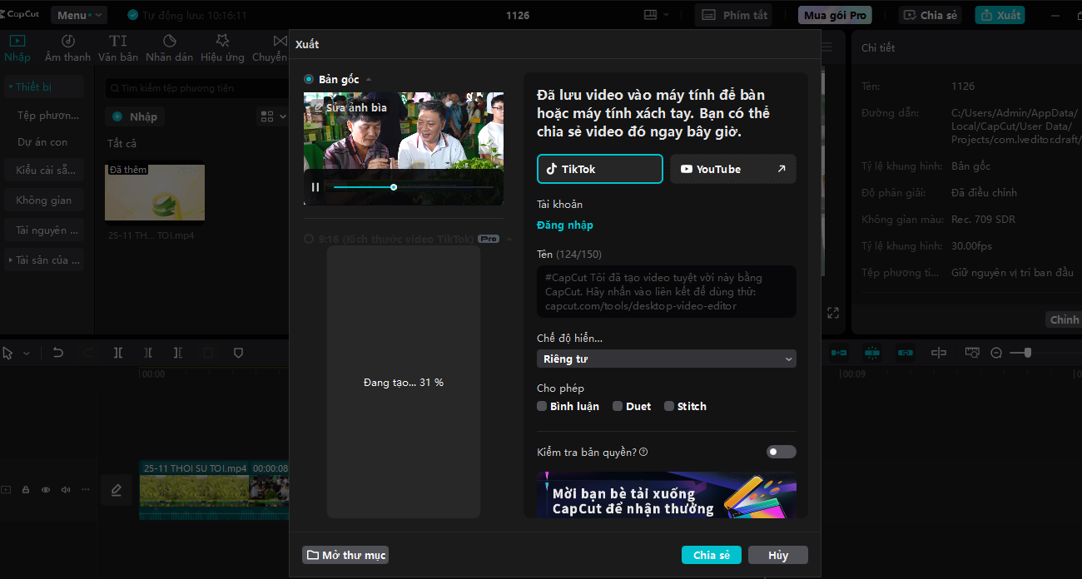Screen dimensions: 1082x579
Task: Click the timeline zoom out minus icon
Action: click(996, 353)
